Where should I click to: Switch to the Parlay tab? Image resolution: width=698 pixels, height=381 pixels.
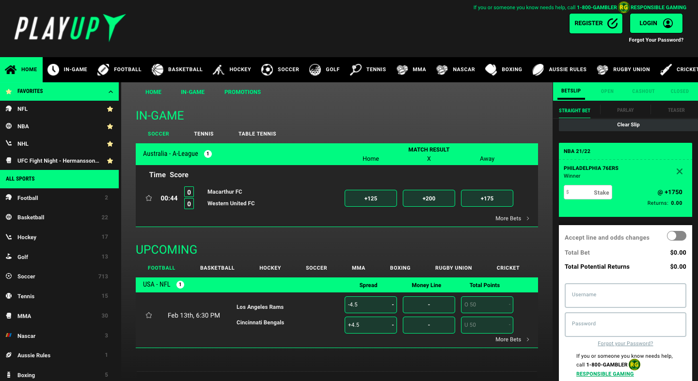coord(625,110)
